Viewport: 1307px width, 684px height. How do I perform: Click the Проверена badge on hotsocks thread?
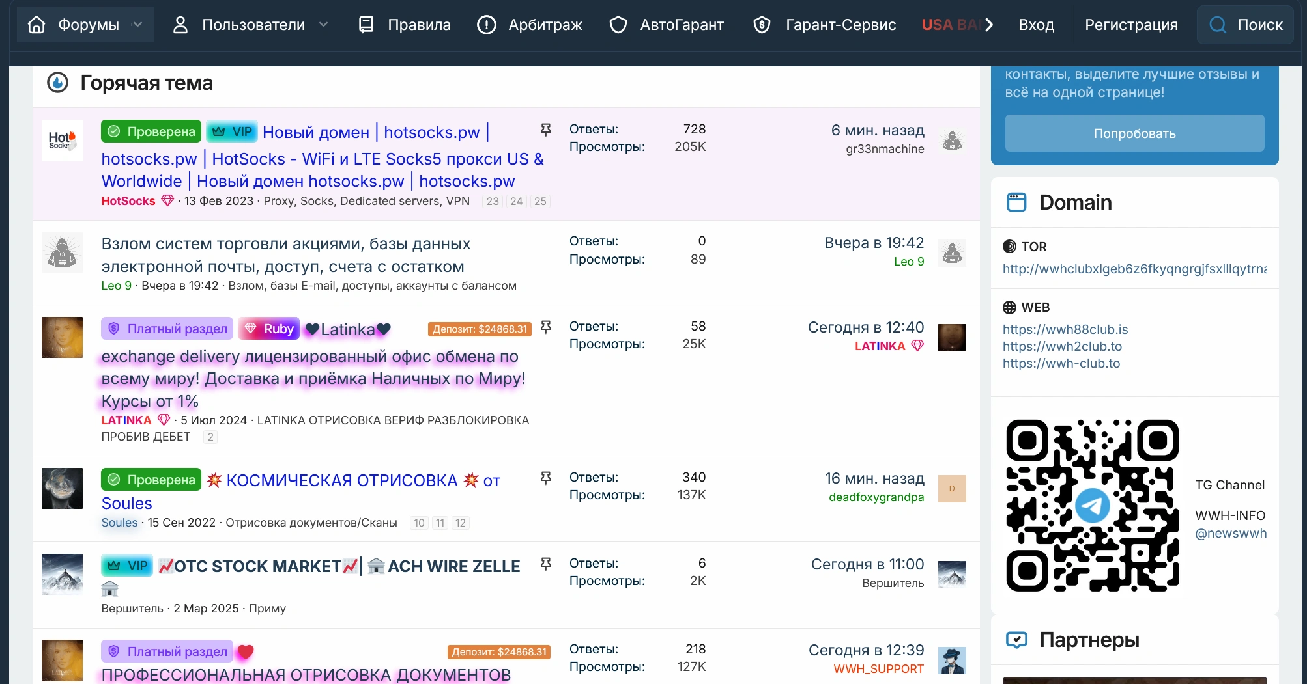click(x=151, y=131)
